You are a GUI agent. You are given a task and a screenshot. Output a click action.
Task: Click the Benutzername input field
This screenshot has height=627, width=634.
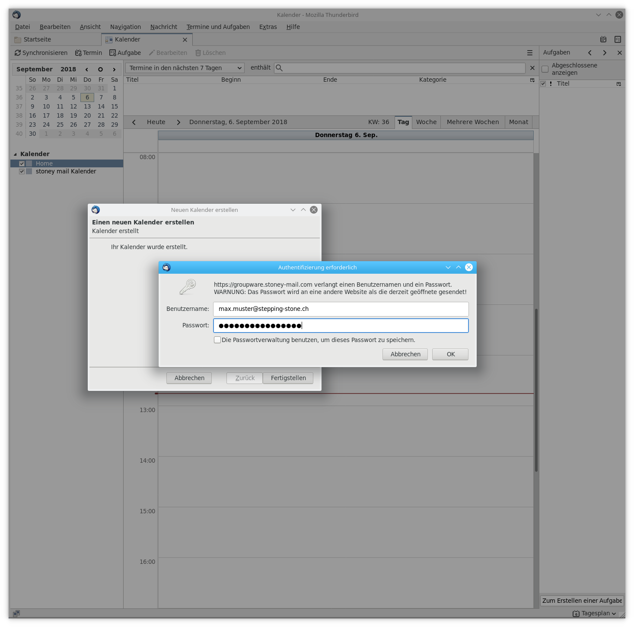click(x=341, y=309)
